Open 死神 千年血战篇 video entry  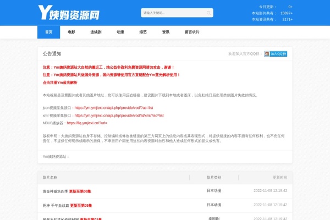coord(55,205)
